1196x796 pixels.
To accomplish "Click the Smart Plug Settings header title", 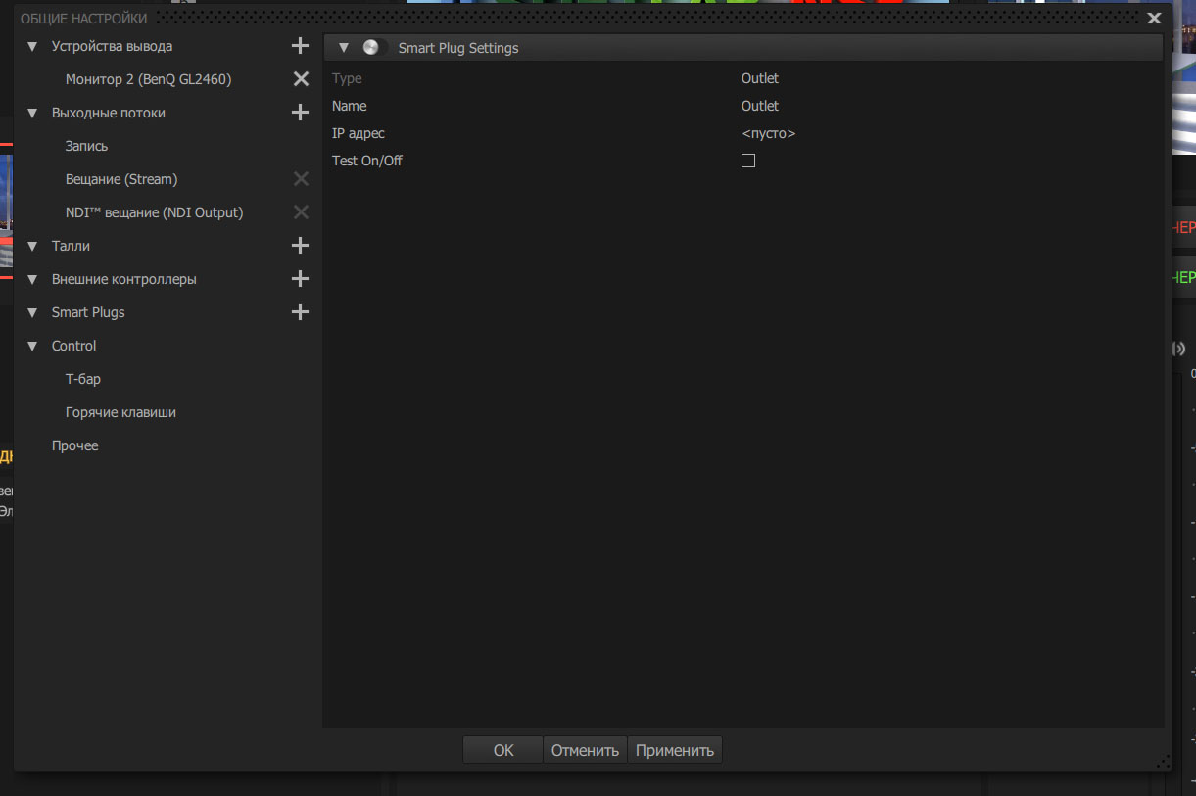I will coord(458,48).
